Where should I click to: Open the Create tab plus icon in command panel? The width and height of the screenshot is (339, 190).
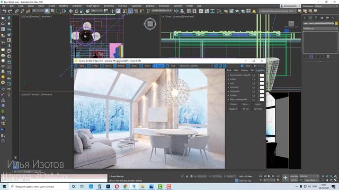(305, 18)
